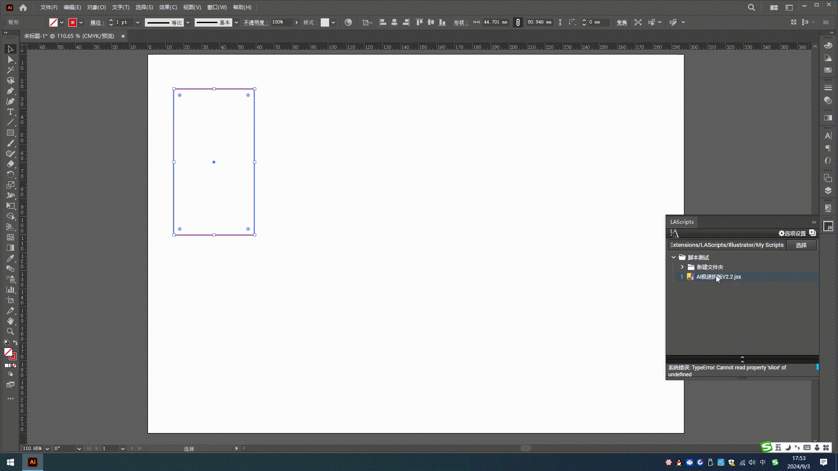Pick the Lasso tool
This screenshot has width=838, height=471.
coord(10,80)
